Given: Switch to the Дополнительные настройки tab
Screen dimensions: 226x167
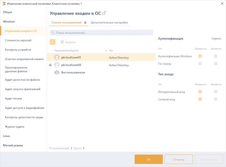Looking at the screenshot, I should [x=109, y=23].
